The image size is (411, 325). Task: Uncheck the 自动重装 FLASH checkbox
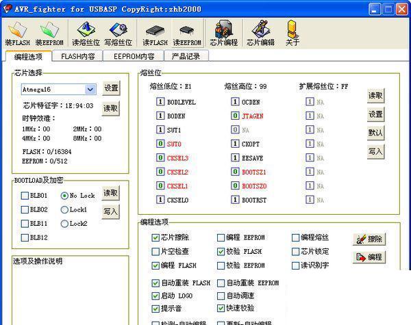pos(155,283)
